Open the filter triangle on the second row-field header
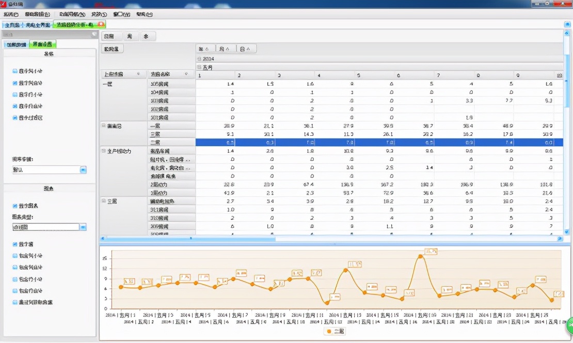The height and width of the screenshot is (343, 573). (186, 74)
